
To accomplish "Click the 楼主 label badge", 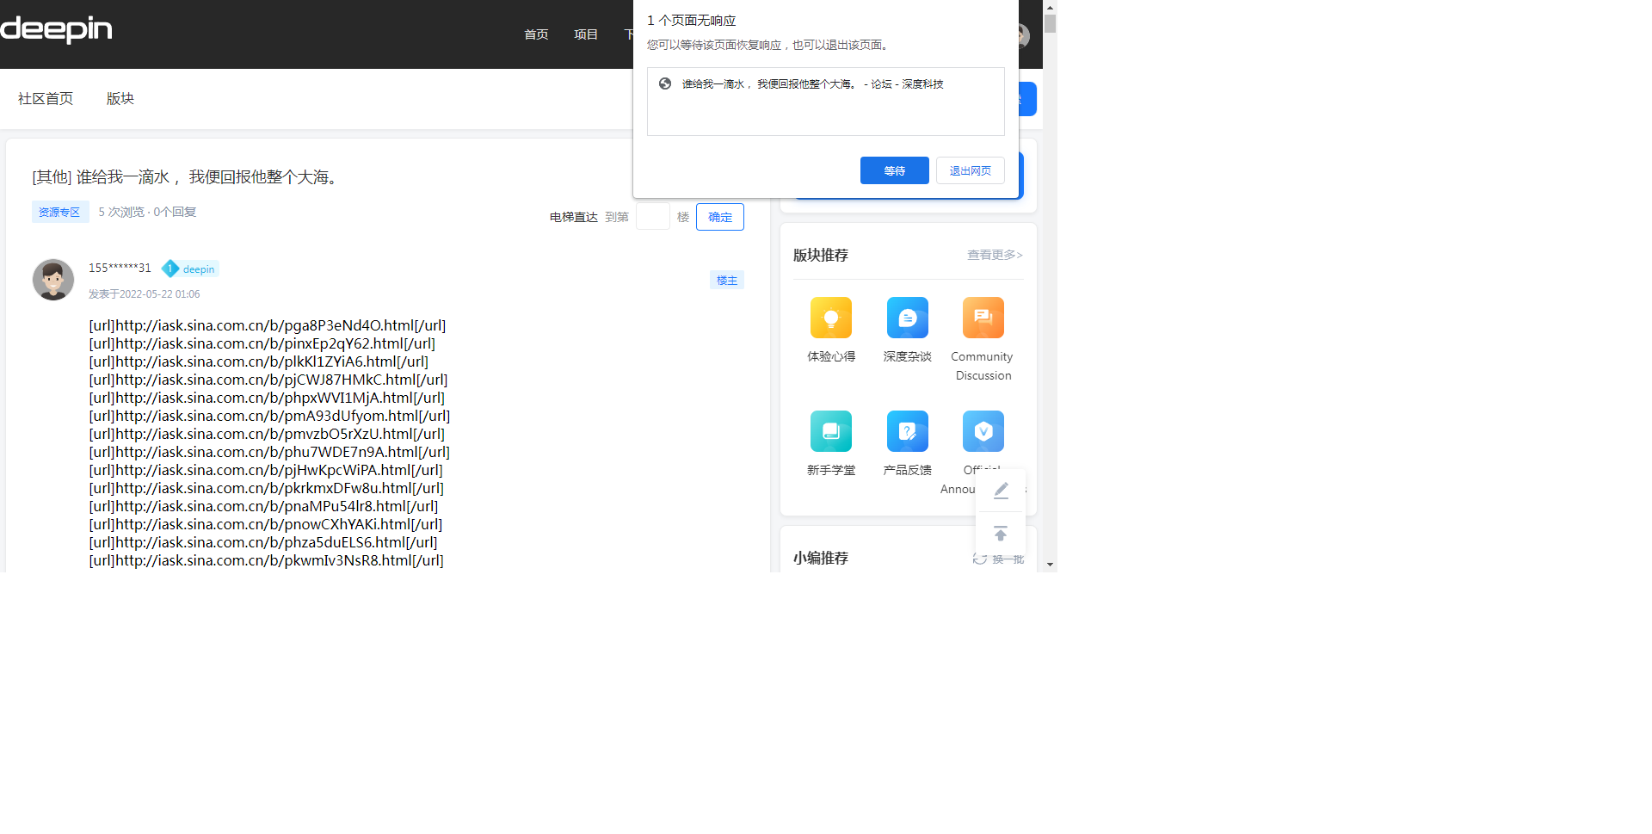I will tap(727, 280).
